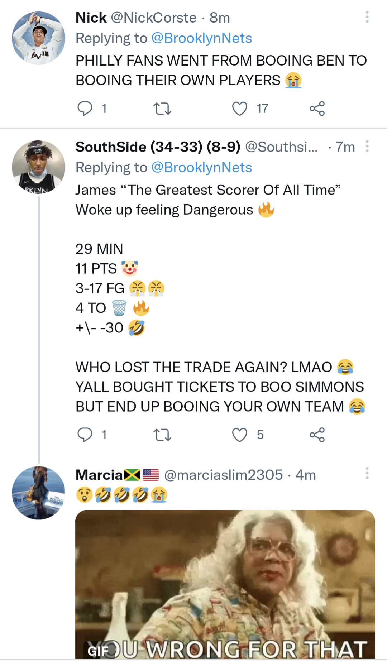Open the @NickCorste handle
387x661 pixels.
point(153,18)
